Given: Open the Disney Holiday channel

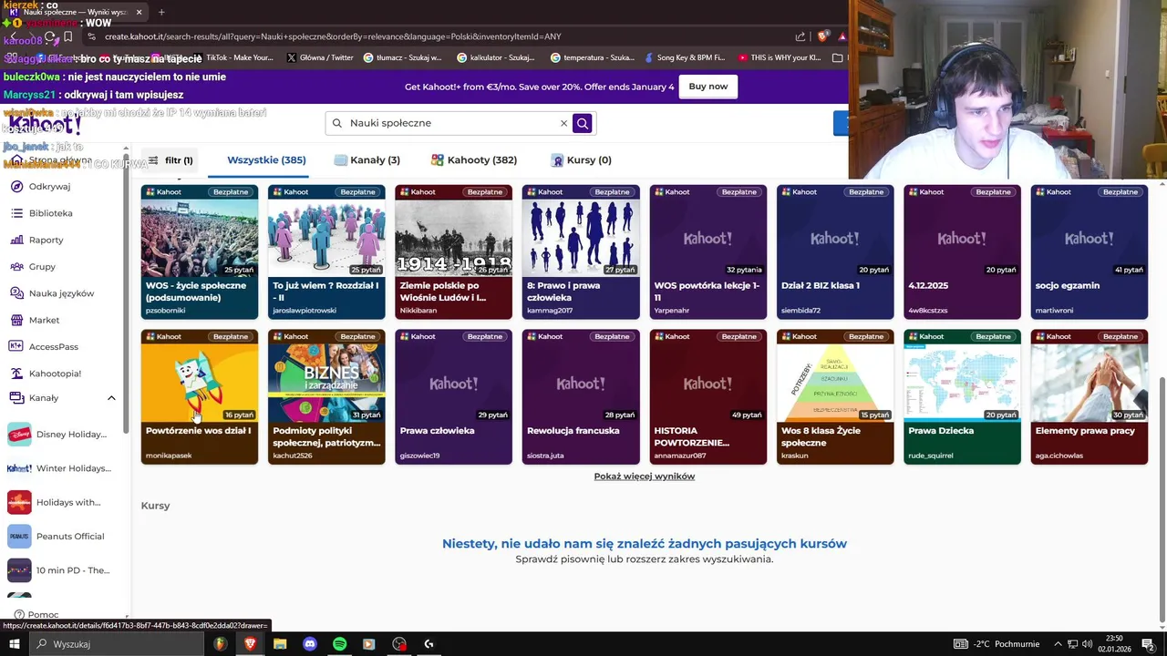Looking at the screenshot, I should click(59, 435).
